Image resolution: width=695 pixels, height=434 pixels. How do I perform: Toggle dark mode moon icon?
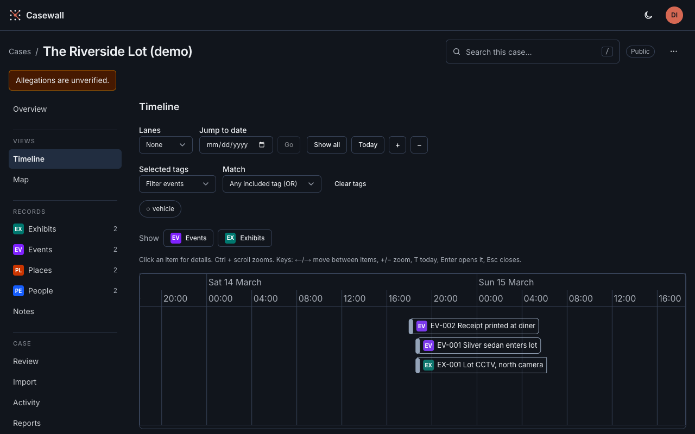click(648, 15)
